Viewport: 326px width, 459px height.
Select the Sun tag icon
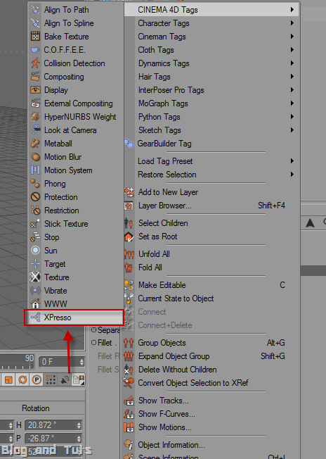pyautogui.click(x=35, y=251)
